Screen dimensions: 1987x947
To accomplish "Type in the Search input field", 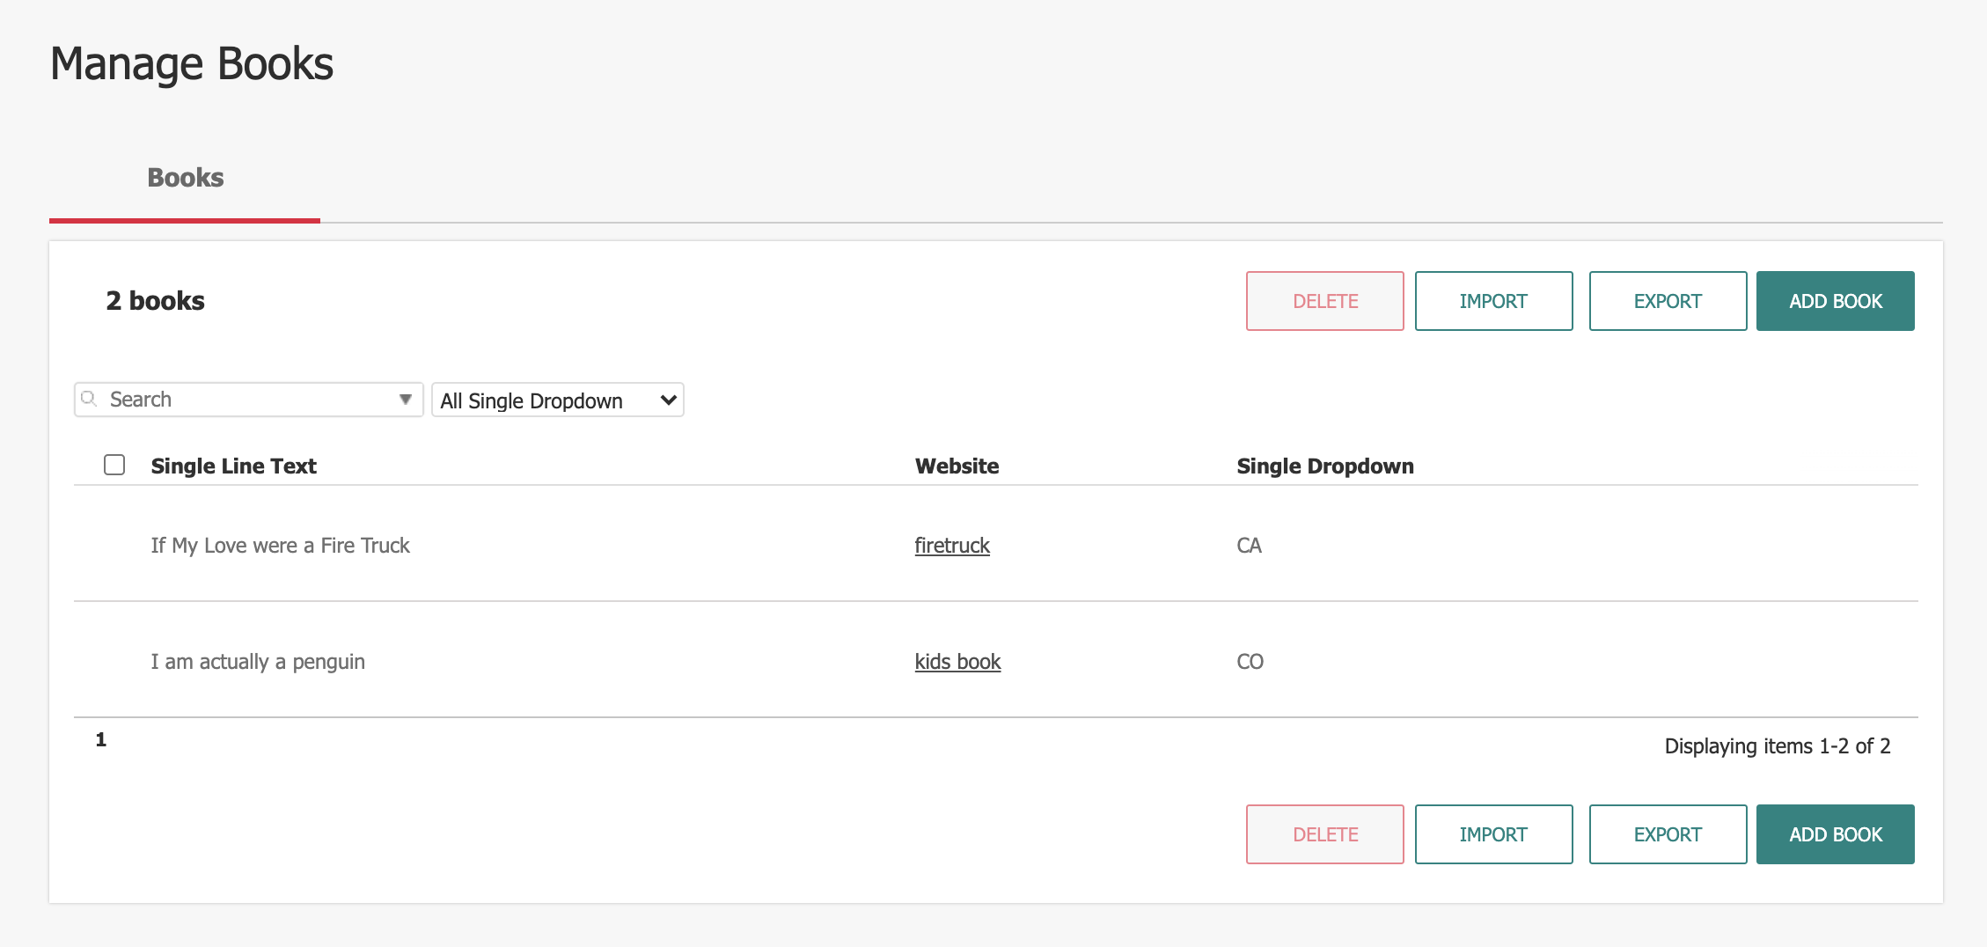I will coord(246,400).
